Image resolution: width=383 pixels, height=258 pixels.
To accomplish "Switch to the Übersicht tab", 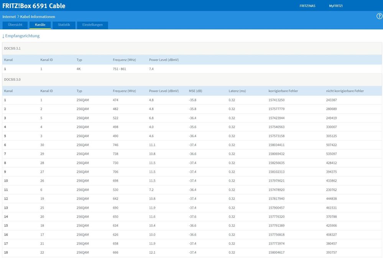I will click(x=15, y=25).
